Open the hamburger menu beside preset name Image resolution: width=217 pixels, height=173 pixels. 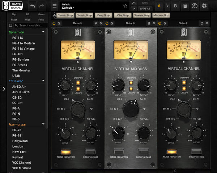pos(55,6)
